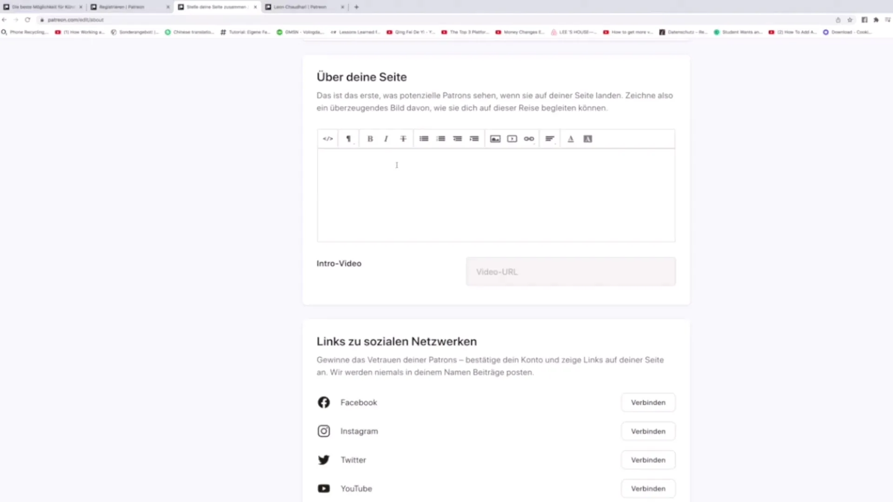Image resolution: width=893 pixels, height=502 pixels.
Task: Open the Latin Chaudhuri Patreon tab
Action: [x=300, y=7]
